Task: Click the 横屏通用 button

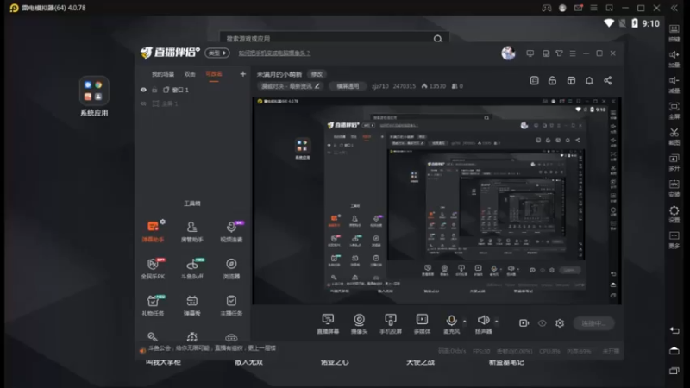Action: (x=348, y=86)
